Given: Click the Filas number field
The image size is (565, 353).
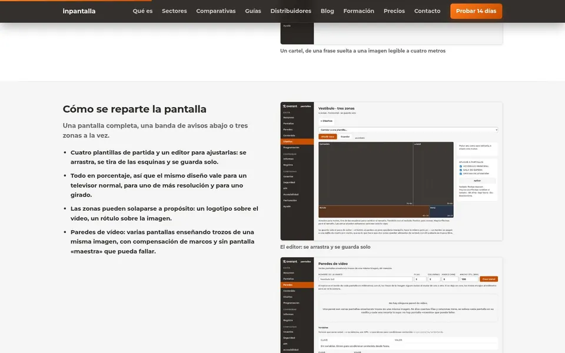Looking at the screenshot, I should click(420, 279).
